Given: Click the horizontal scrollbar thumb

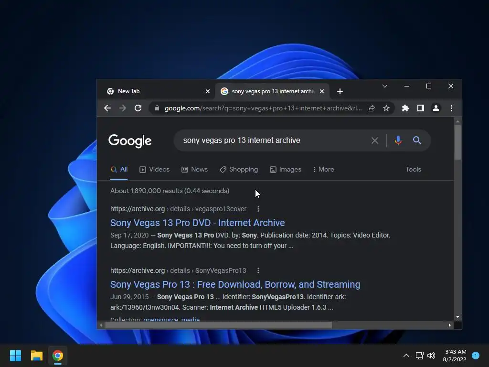Looking at the screenshot, I should (x=218, y=325).
